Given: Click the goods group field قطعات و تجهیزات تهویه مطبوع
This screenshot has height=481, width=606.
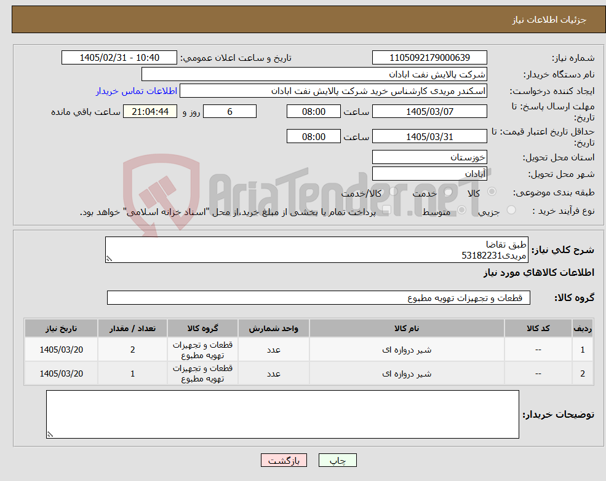Looking at the screenshot, I should (319, 298).
